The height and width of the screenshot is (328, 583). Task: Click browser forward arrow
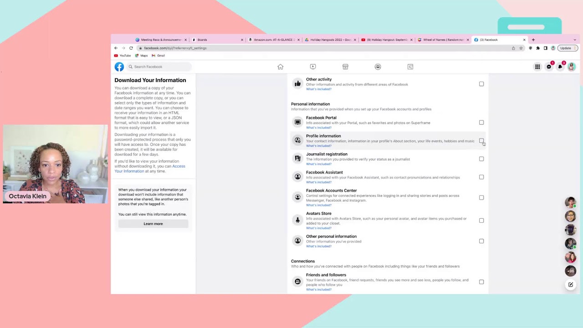123,48
